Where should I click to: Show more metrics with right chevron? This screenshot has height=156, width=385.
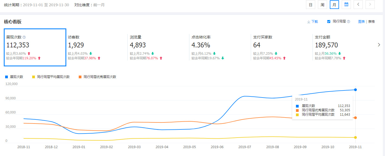[379, 45]
